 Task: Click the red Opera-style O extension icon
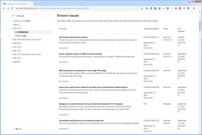tap(180, 8)
